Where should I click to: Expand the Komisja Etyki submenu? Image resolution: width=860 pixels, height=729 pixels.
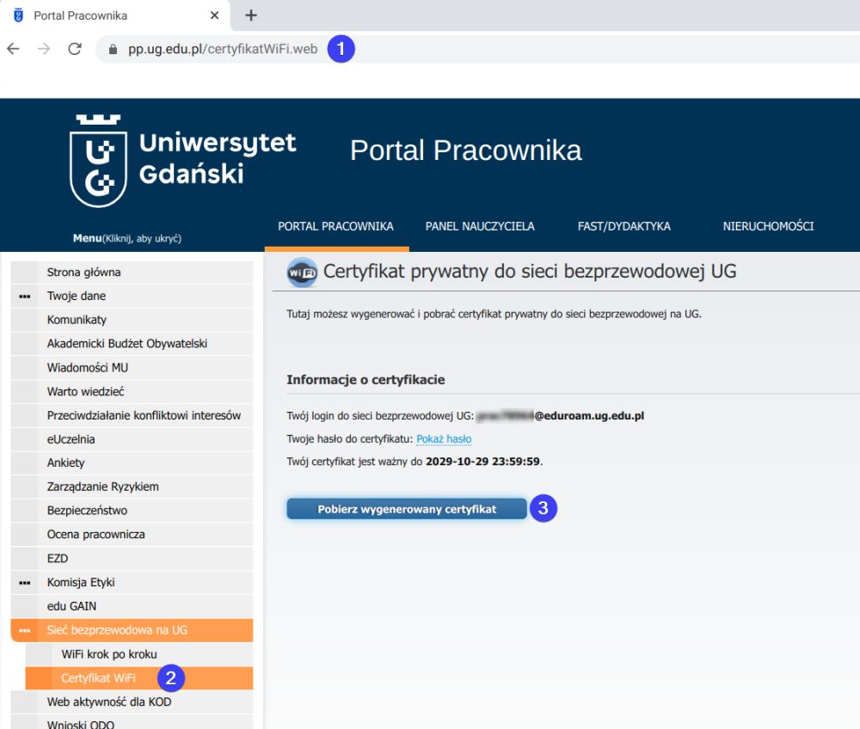(24, 582)
